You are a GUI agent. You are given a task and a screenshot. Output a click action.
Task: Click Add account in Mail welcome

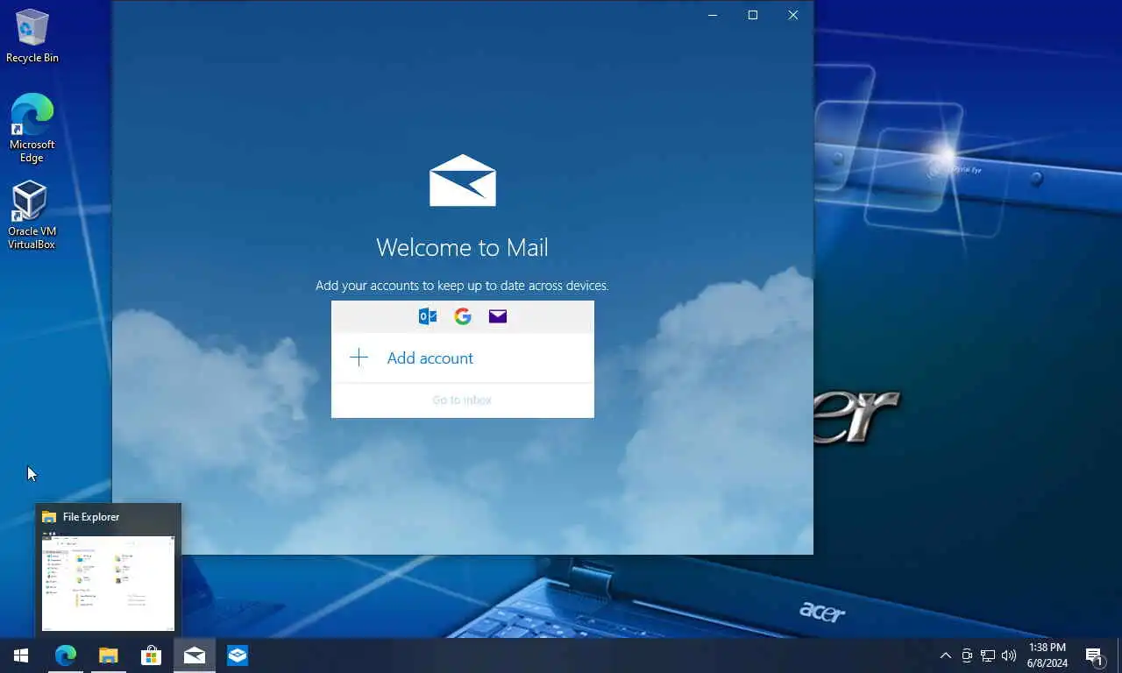click(x=462, y=358)
